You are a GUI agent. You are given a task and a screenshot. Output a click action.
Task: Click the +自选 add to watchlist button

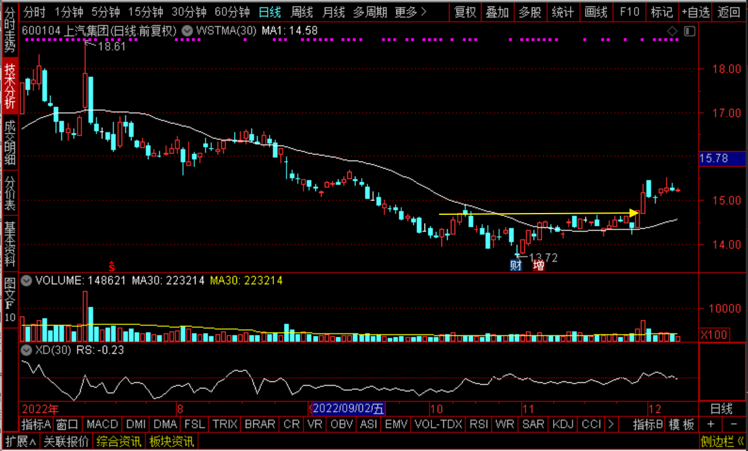pyautogui.click(x=695, y=12)
